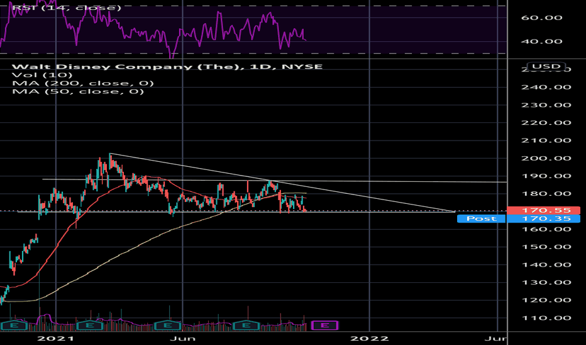Click the 160.00 price axis label

click(x=546, y=229)
